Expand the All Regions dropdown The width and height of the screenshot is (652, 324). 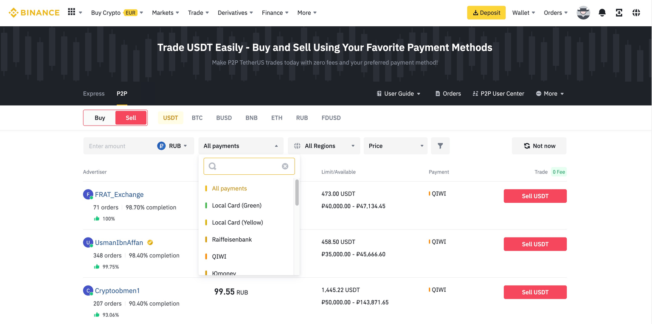pos(324,146)
